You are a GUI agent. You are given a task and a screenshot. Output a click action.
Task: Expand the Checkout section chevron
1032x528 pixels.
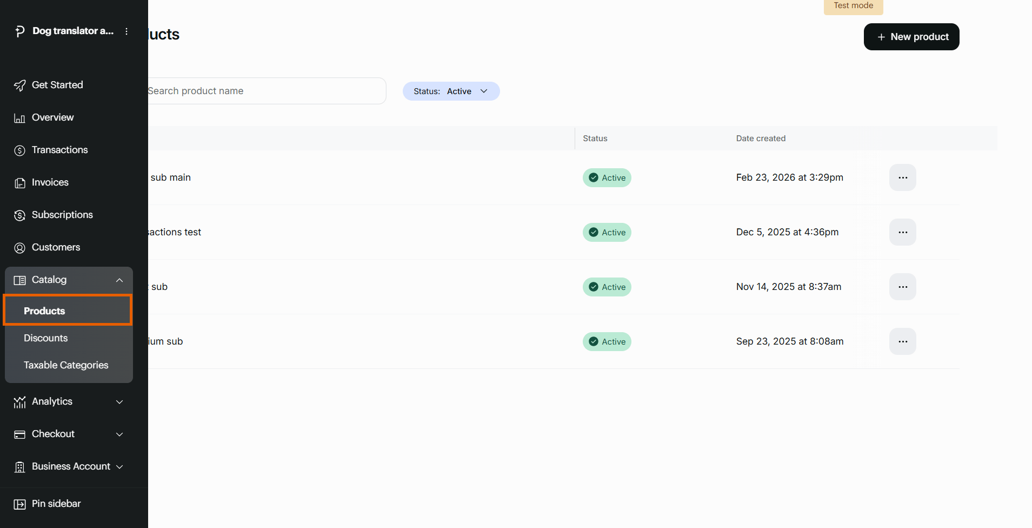tap(119, 434)
